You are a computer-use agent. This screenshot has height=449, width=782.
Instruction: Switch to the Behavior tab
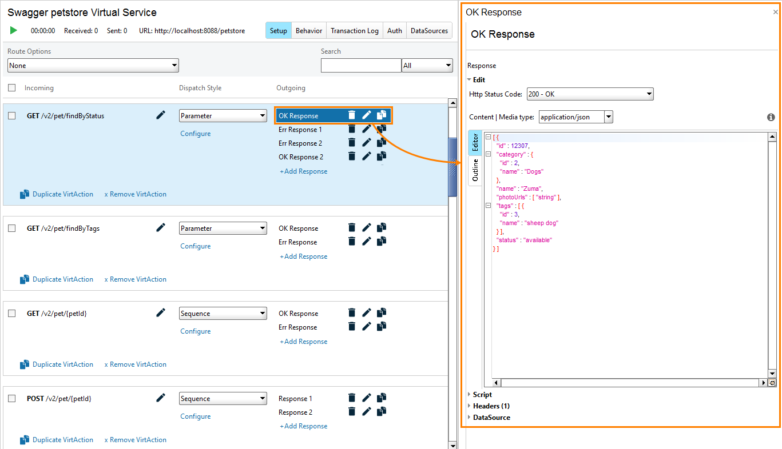click(x=308, y=30)
